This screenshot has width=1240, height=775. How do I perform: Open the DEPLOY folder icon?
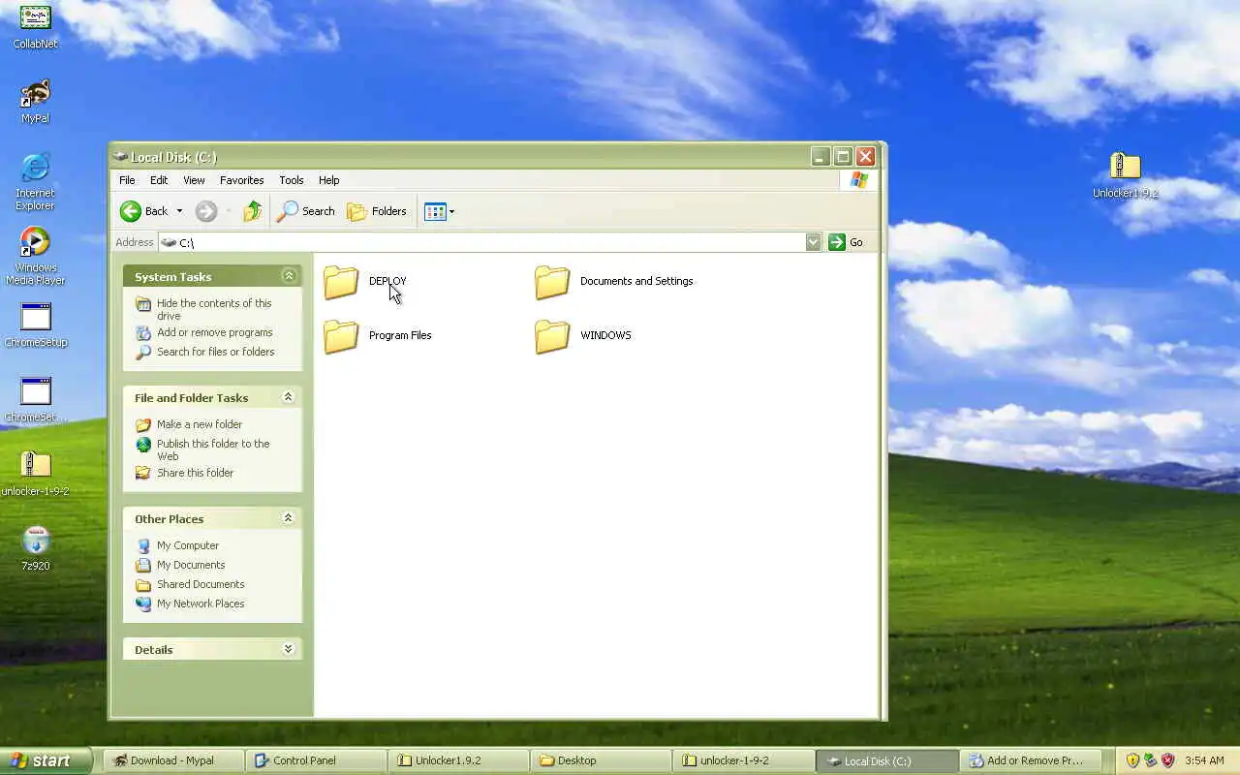[341, 282]
